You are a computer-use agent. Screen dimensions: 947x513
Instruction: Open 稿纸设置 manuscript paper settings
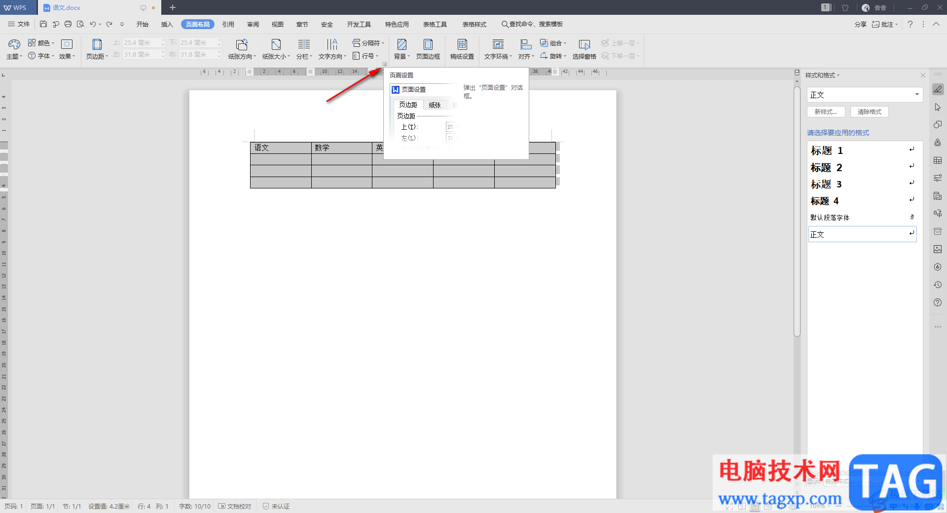point(462,49)
